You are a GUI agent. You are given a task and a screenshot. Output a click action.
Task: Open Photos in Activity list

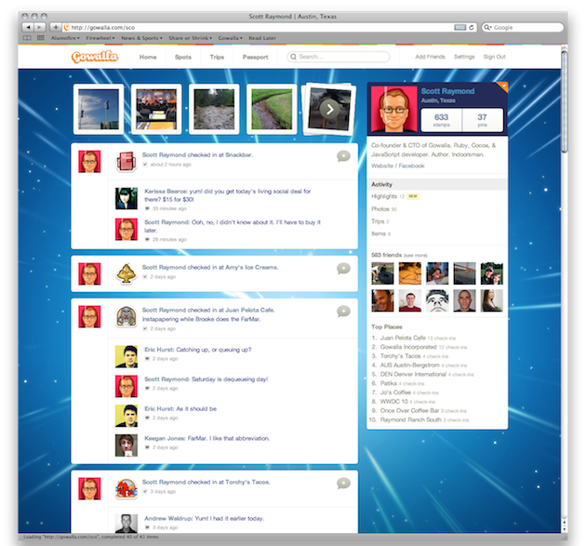380,209
